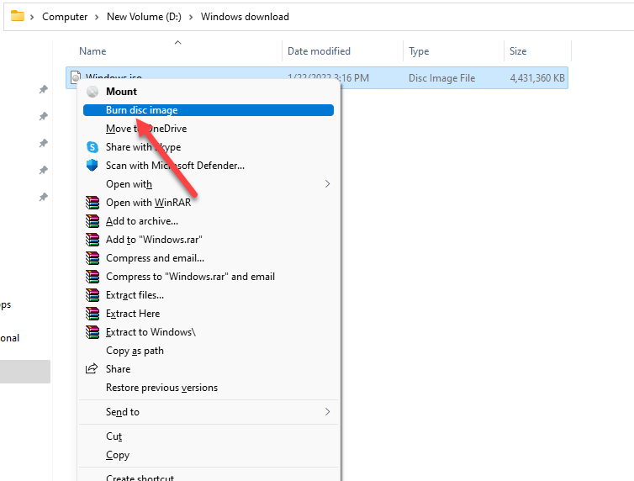Expand the Send to submenu arrow
This screenshot has width=634, height=481.
327,412
